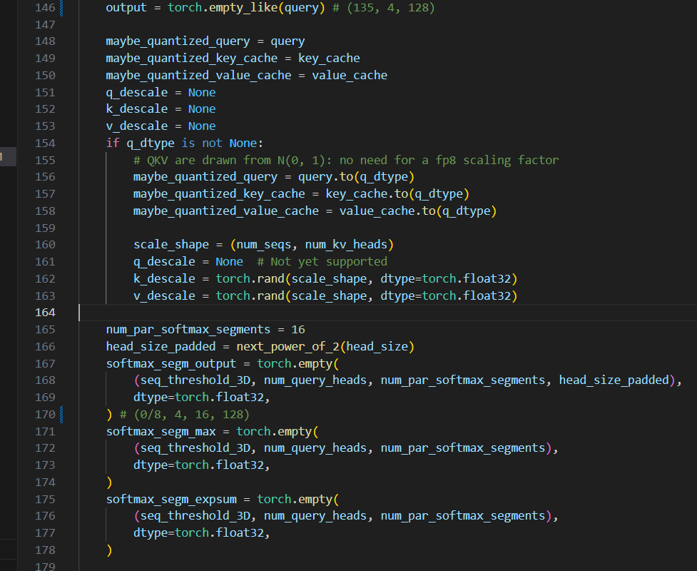The height and width of the screenshot is (571, 697).
Task: Click 'k_descale' variable on line 152
Action: pos(137,109)
